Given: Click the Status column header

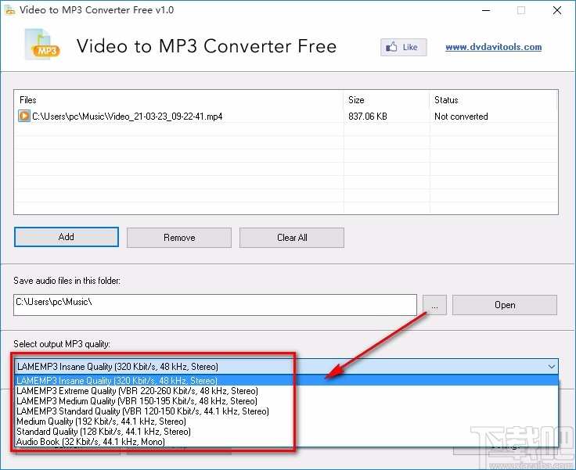Looking at the screenshot, I should coord(493,100).
